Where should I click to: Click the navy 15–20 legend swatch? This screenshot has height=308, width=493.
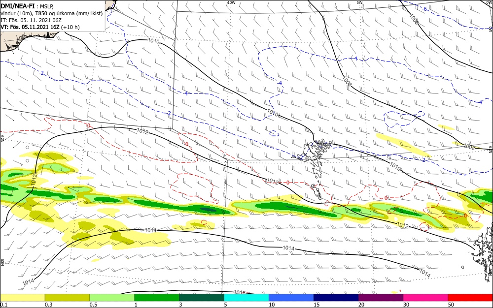(336, 298)
